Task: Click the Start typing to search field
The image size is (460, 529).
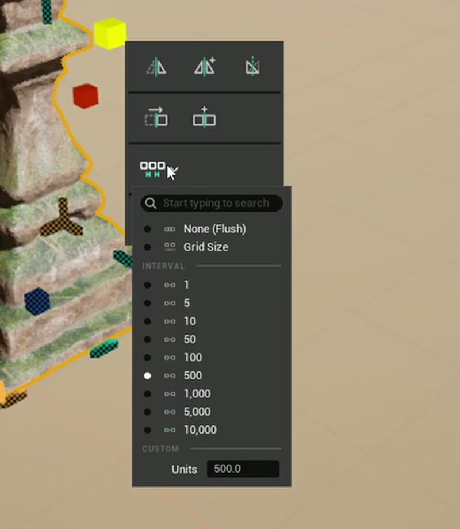Action: tap(212, 203)
